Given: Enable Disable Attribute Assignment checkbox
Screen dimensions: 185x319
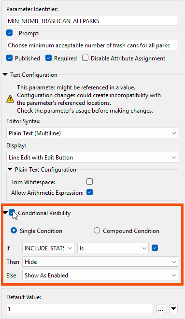Looking at the screenshot, I should coord(85,58).
